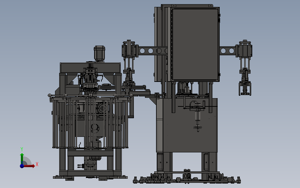Viewport: 300px width, 188px height.
Task: Select the perforated arm left of cabinet
Action: [153, 51]
